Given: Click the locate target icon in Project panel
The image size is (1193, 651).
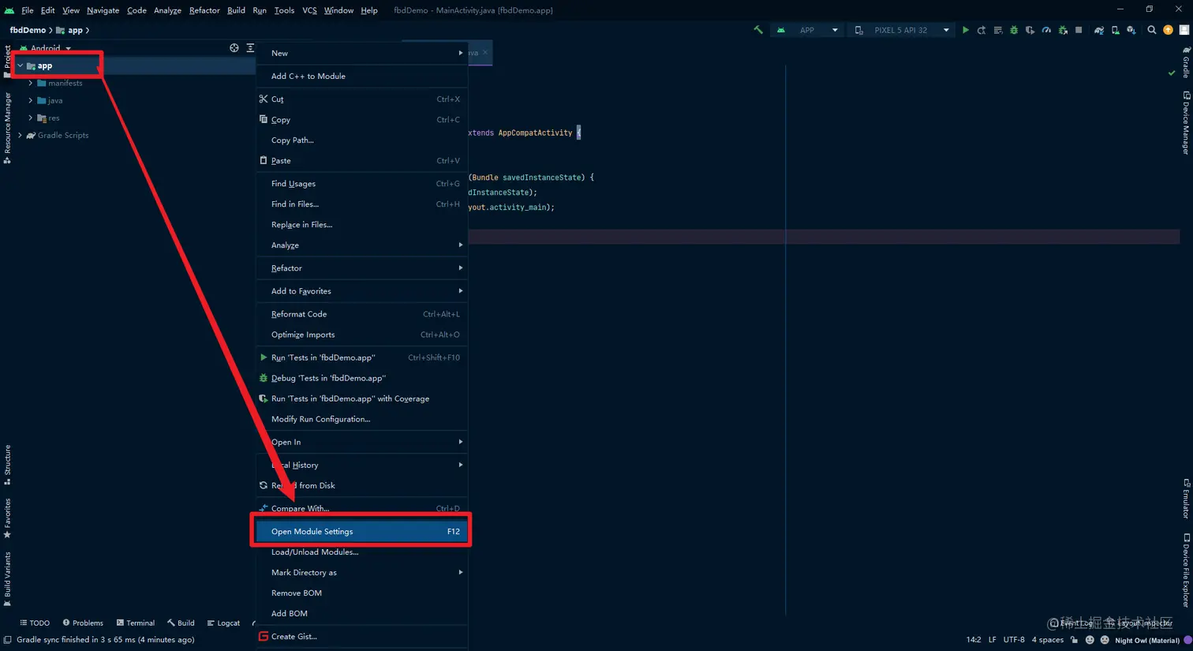Looking at the screenshot, I should coord(234,48).
